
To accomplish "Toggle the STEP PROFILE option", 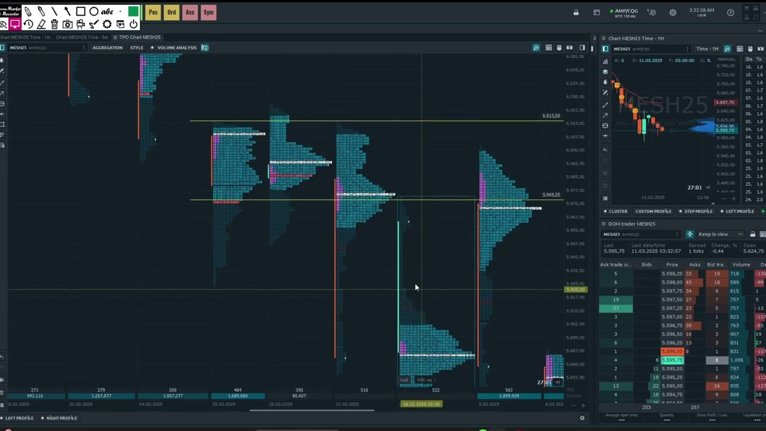I will click(696, 211).
